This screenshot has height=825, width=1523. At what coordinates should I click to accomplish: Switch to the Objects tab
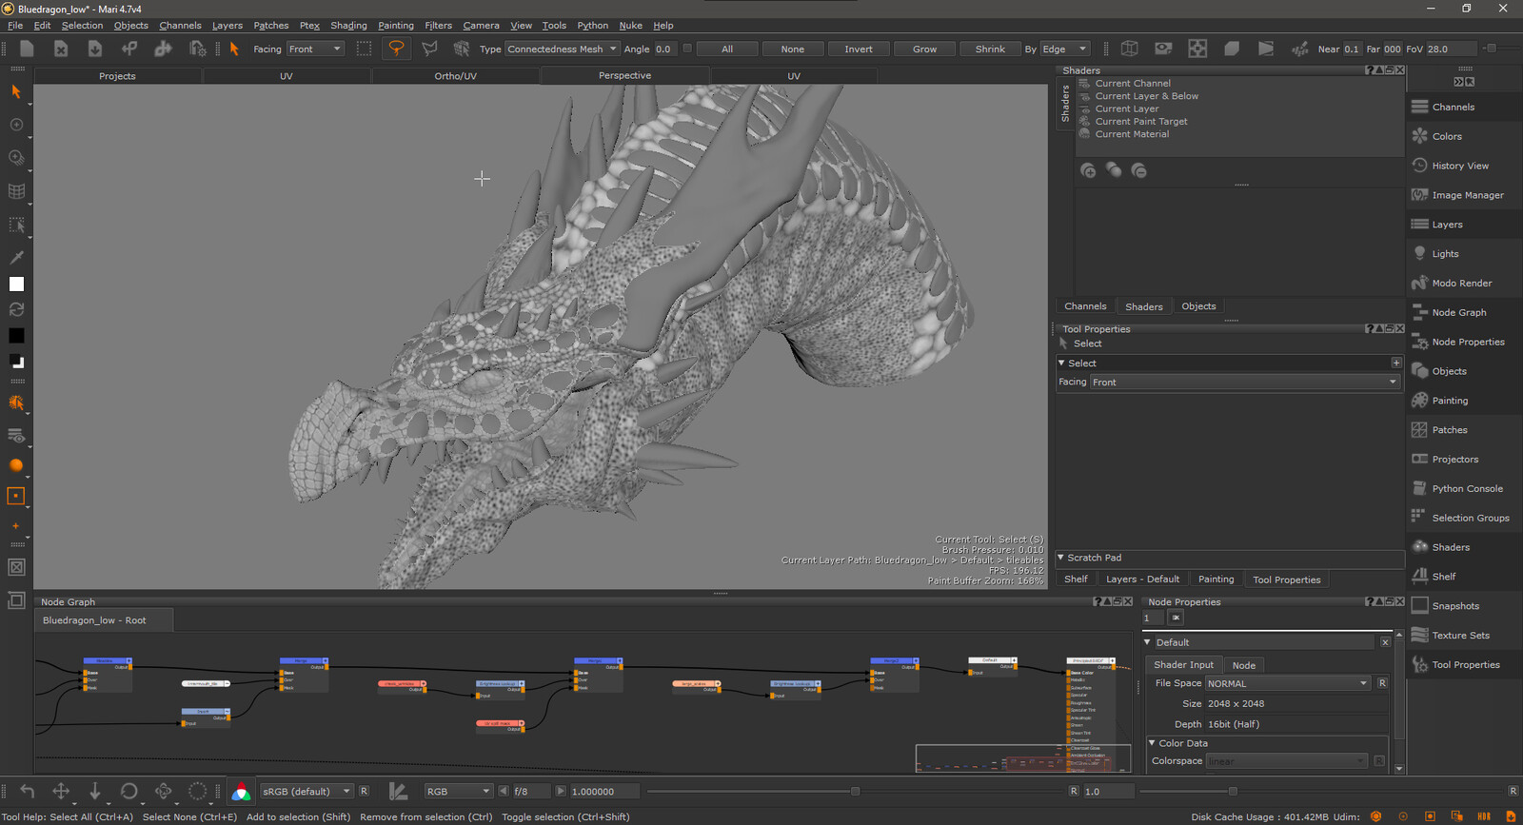pos(1198,306)
